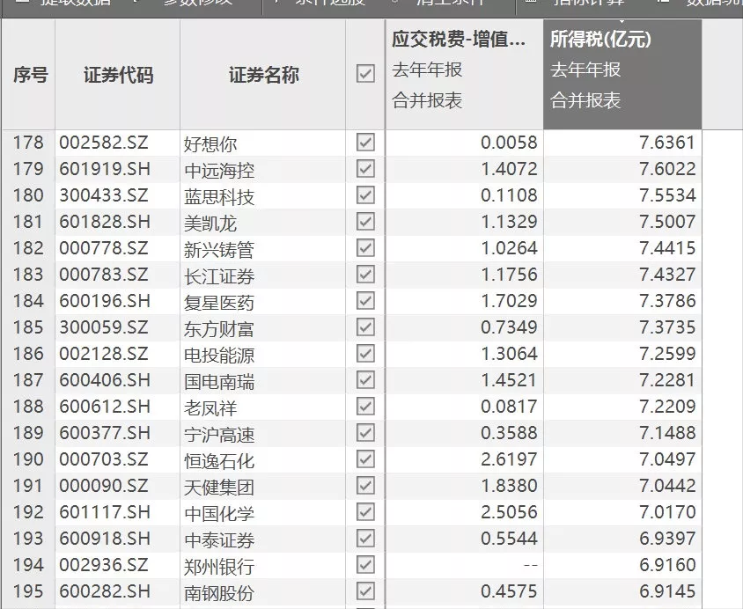Open the 去年年报 period selector under 所得税
The width and height of the screenshot is (743, 609).
pos(585,70)
